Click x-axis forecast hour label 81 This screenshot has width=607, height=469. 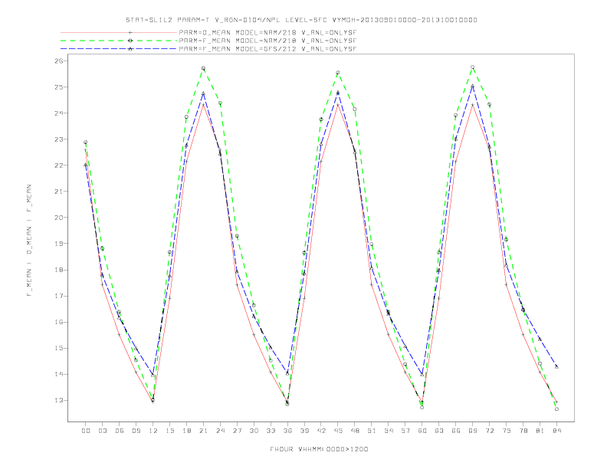[x=540, y=431]
